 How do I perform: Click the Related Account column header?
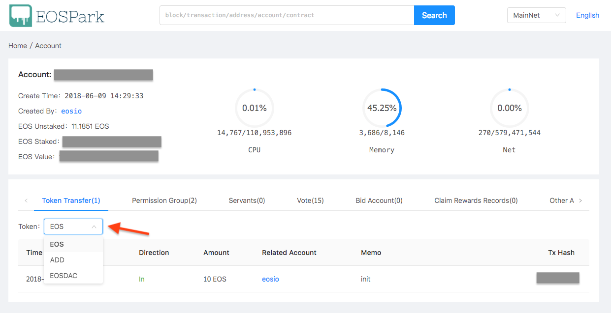coord(289,253)
